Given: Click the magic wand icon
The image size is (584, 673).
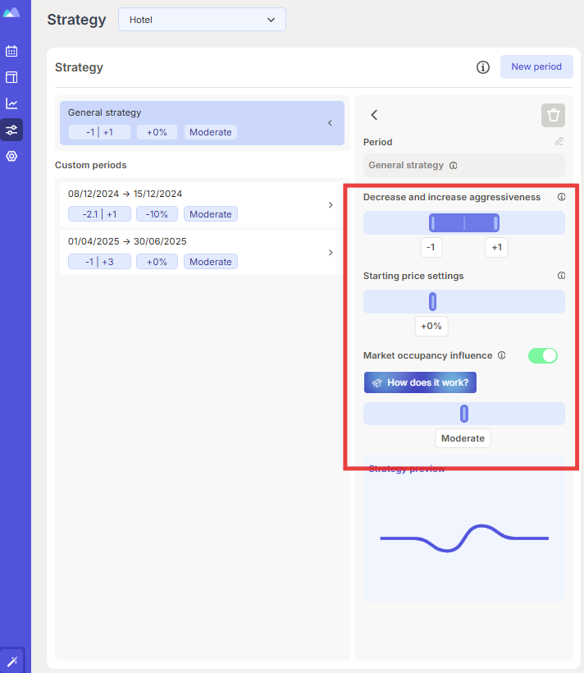Looking at the screenshot, I should tap(12, 661).
